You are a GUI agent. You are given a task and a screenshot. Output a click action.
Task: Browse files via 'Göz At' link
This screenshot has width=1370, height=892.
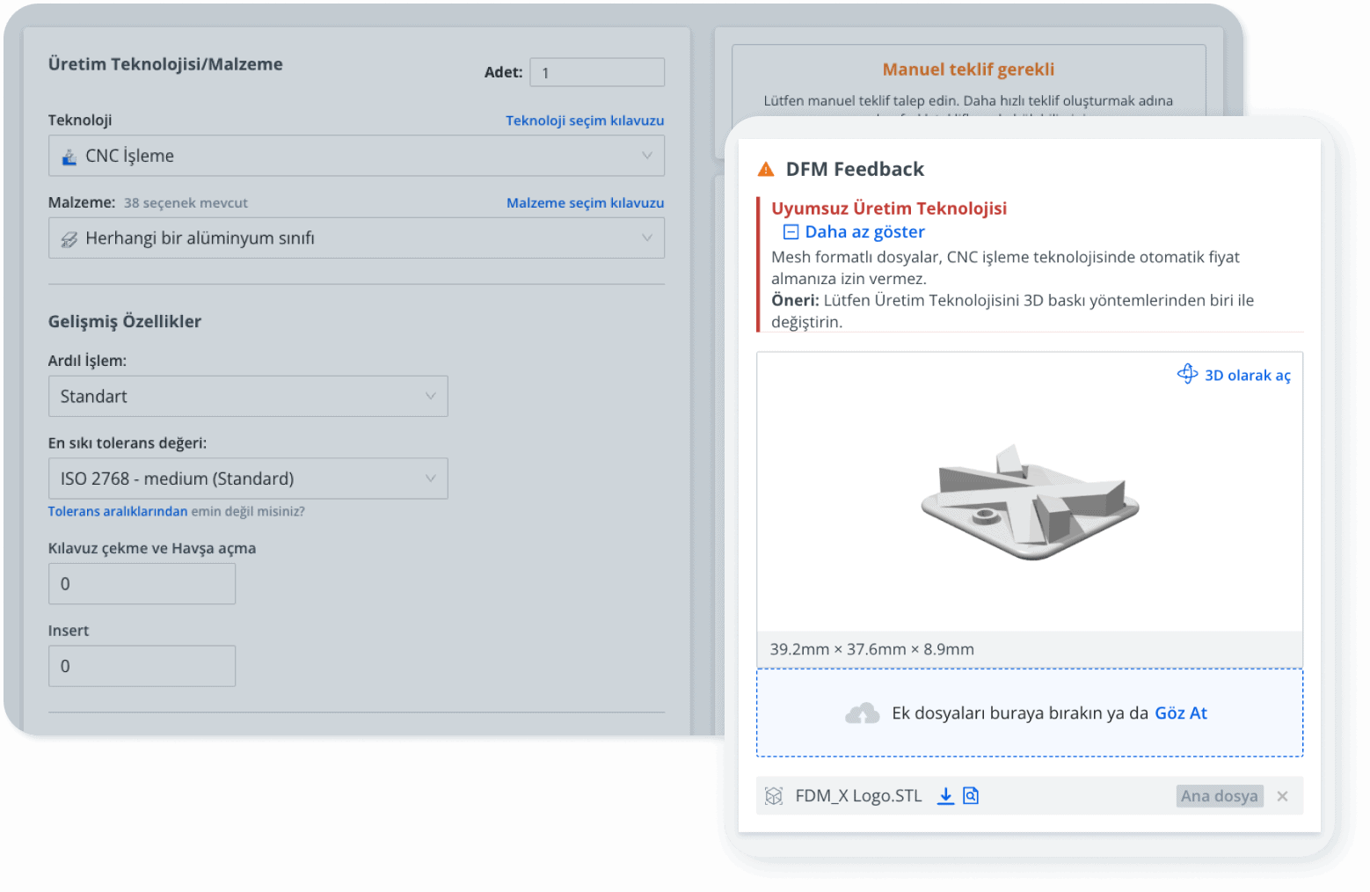click(1180, 713)
